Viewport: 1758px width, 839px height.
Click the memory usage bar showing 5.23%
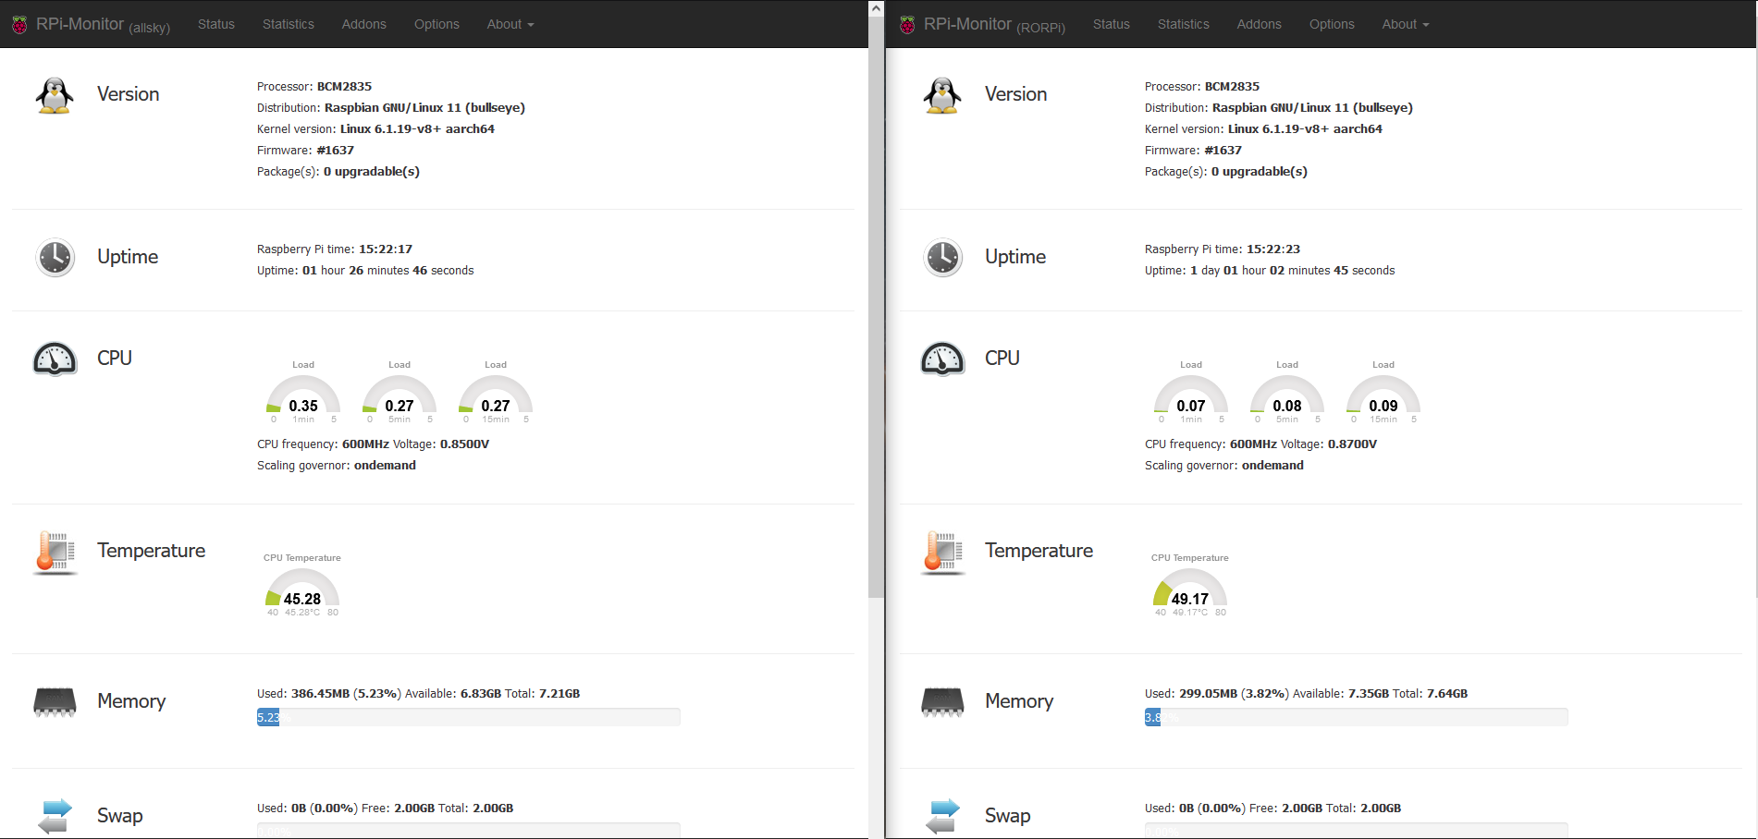469,717
